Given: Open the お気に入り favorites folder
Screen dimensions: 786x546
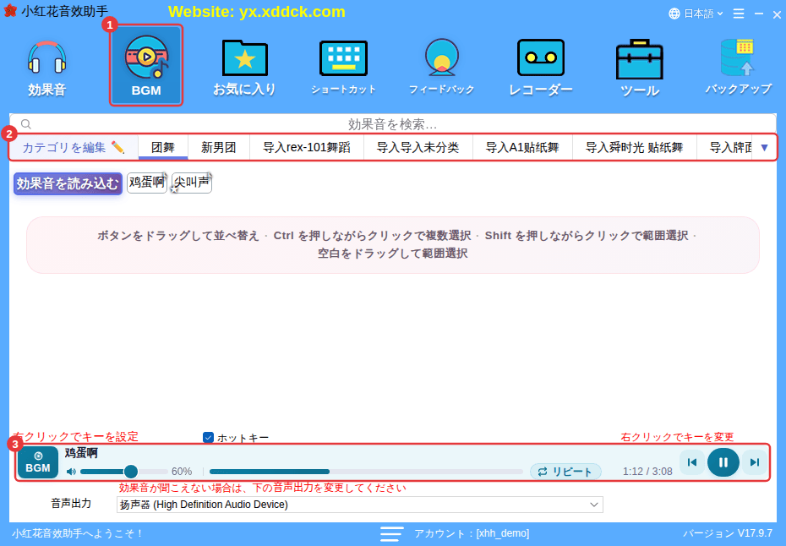Looking at the screenshot, I should [x=244, y=68].
